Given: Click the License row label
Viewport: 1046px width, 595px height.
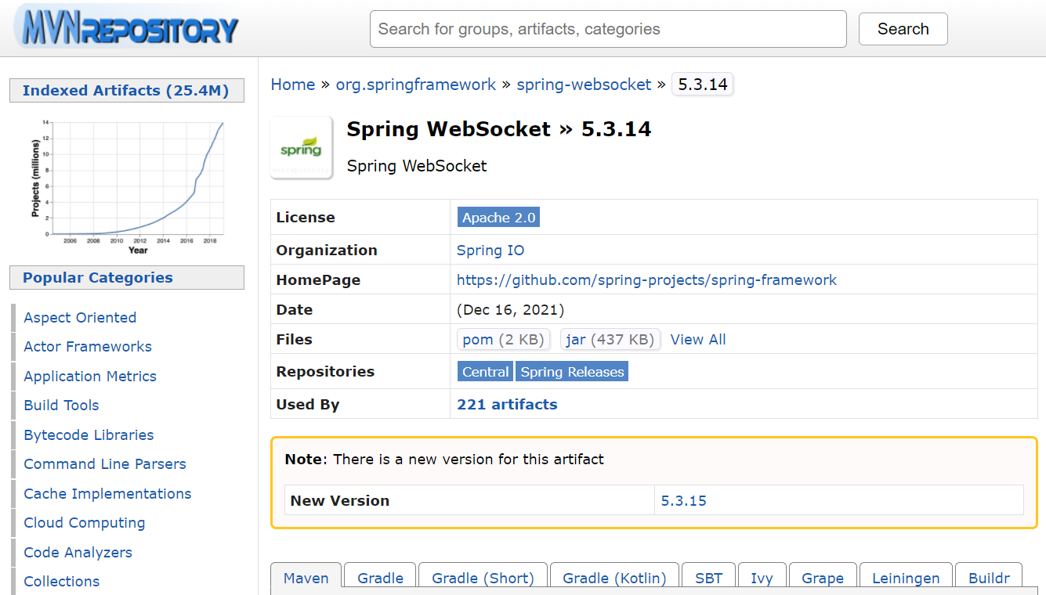Looking at the screenshot, I should [x=306, y=218].
